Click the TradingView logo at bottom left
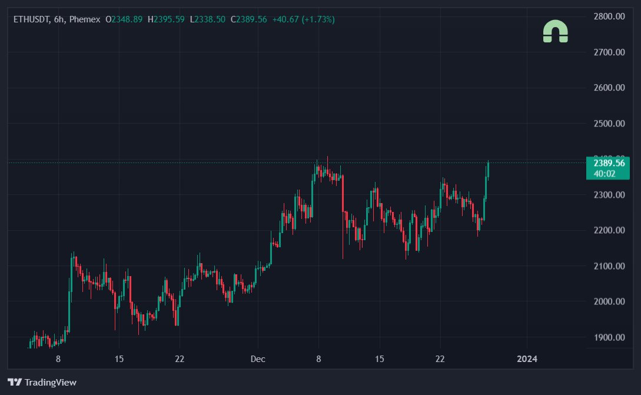Viewport: 641px width, 395px height. [x=42, y=382]
